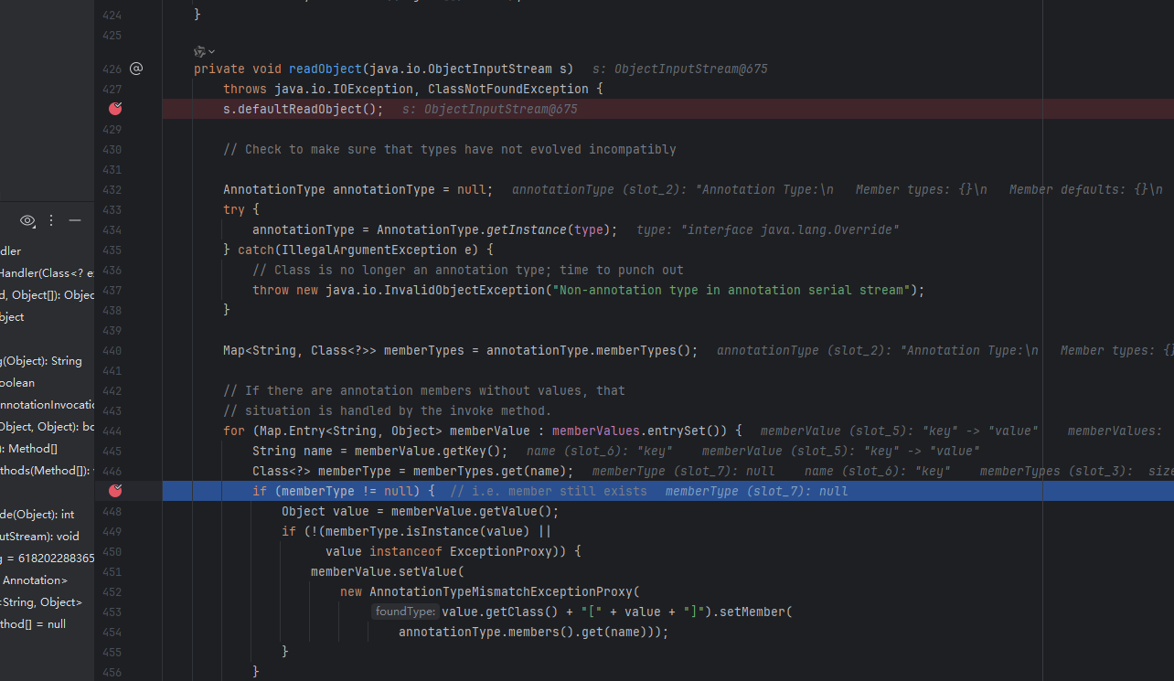Hide the tool window with the minimize dash

(75, 220)
